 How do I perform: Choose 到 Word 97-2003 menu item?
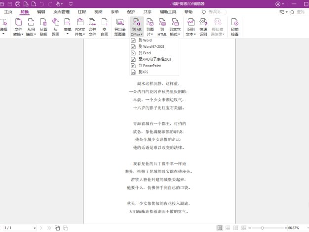point(154,46)
